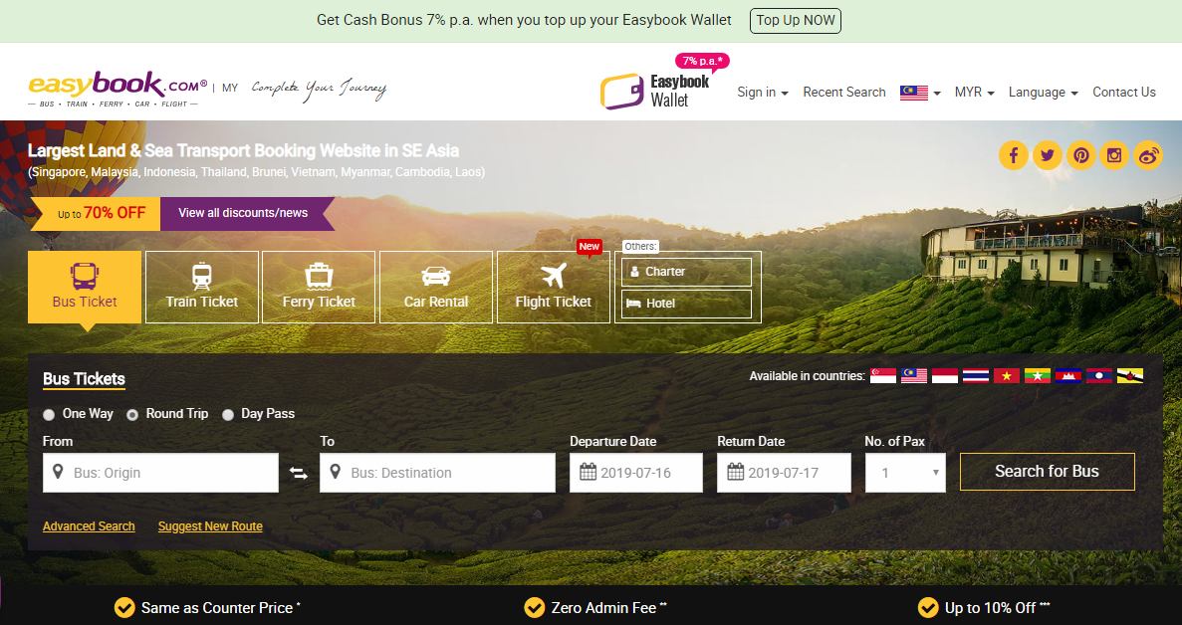Open the Contact Us link
The height and width of the screenshot is (625, 1182).
coord(1124,92)
